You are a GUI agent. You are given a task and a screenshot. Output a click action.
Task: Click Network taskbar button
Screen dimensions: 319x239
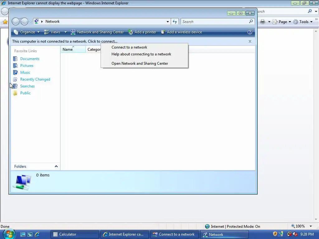tap(224, 234)
